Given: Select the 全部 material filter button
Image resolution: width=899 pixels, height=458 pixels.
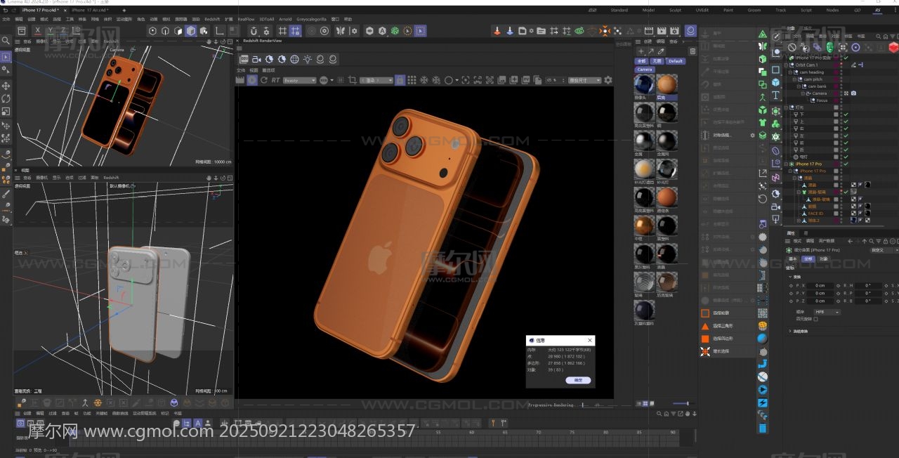Looking at the screenshot, I should click(x=642, y=61).
